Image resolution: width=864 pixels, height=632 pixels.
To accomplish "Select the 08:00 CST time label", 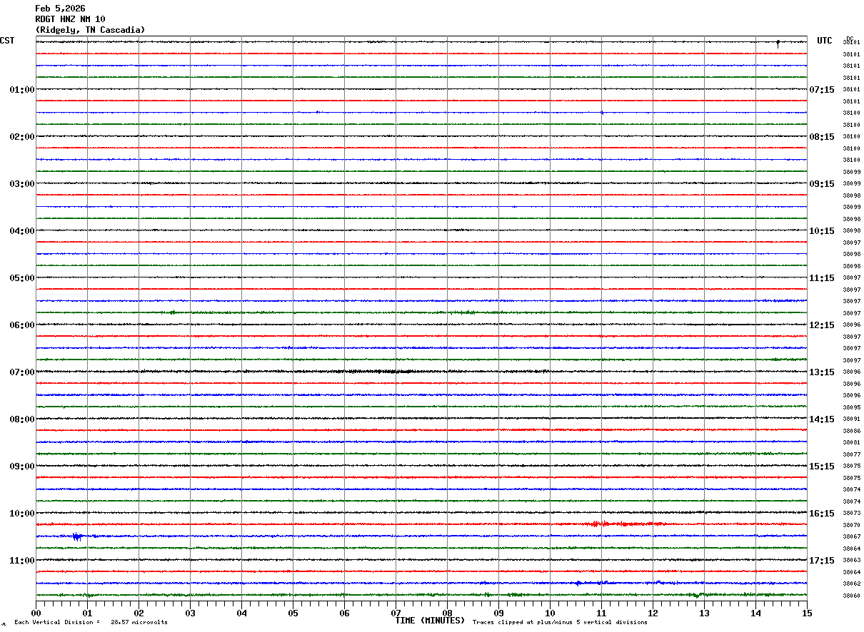I will (x=22, y=419).
